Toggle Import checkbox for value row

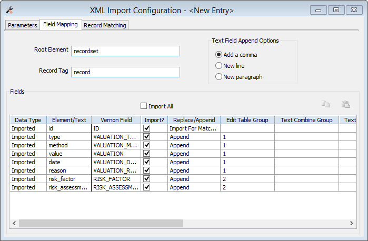[x=147, y=154]
